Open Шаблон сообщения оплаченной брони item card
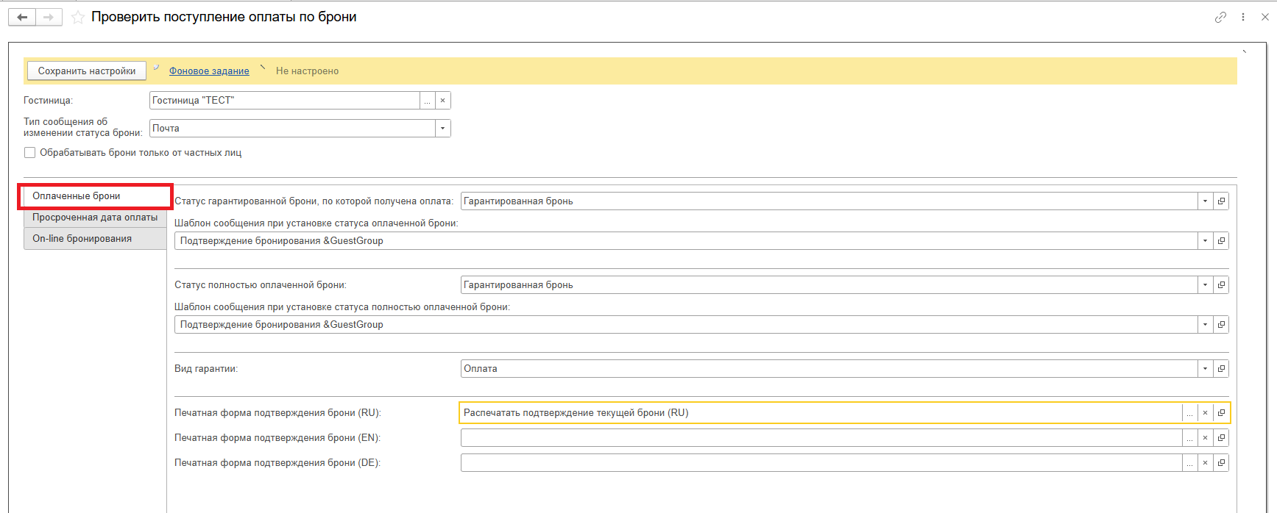 (x=1221, y=241)
